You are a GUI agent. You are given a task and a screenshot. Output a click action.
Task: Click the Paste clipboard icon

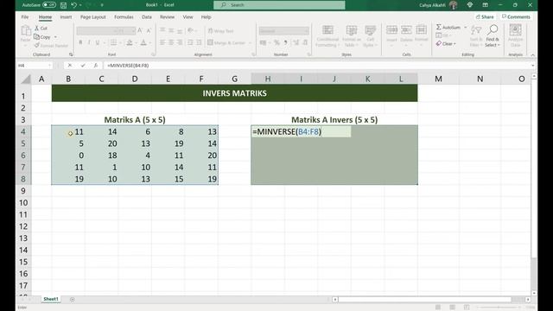click(x=25, y=31)
